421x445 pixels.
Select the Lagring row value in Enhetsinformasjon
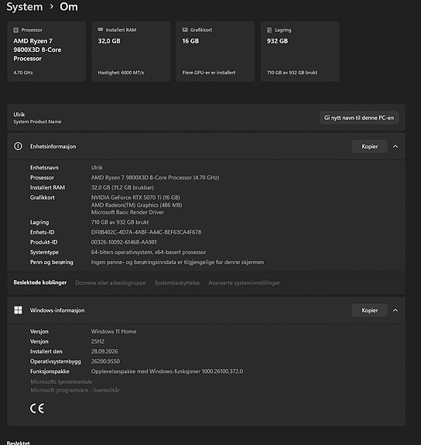120,222
